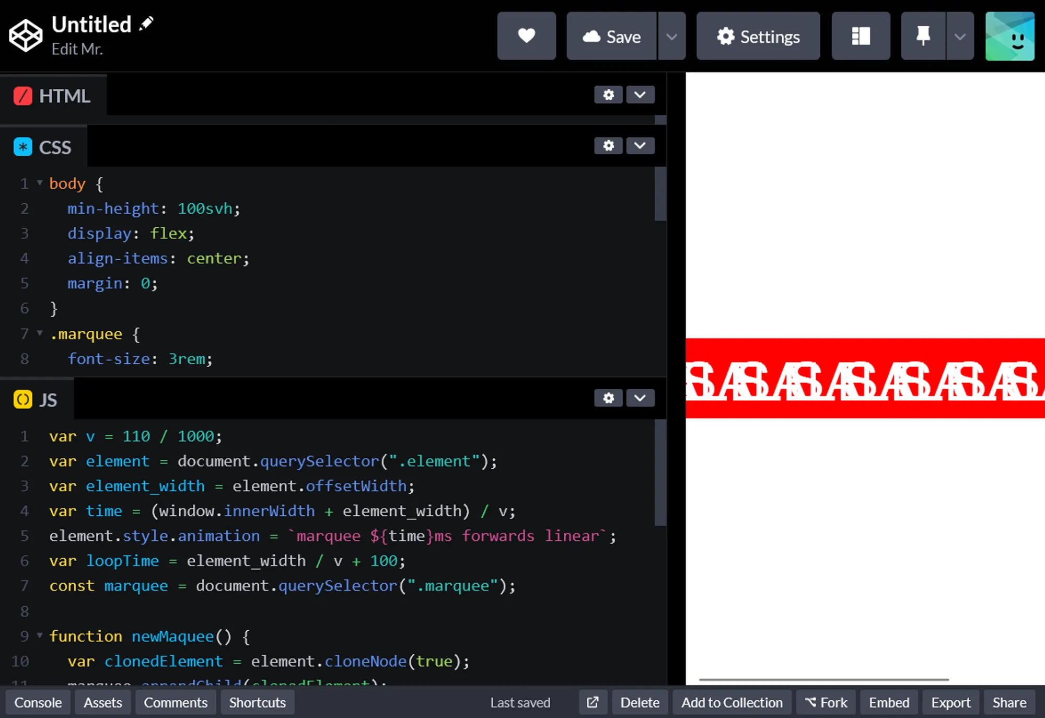
Task: Open JS editor settings gear
Action: point(608,398)
